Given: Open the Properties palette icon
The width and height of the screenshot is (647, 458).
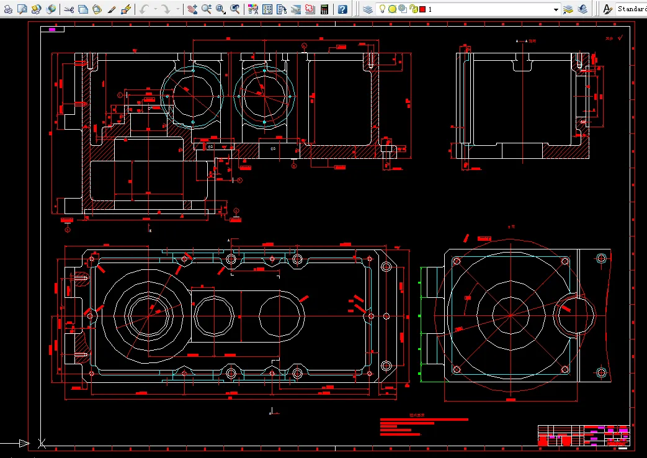Looking at the screenshot, I should [x=253, y=9].
